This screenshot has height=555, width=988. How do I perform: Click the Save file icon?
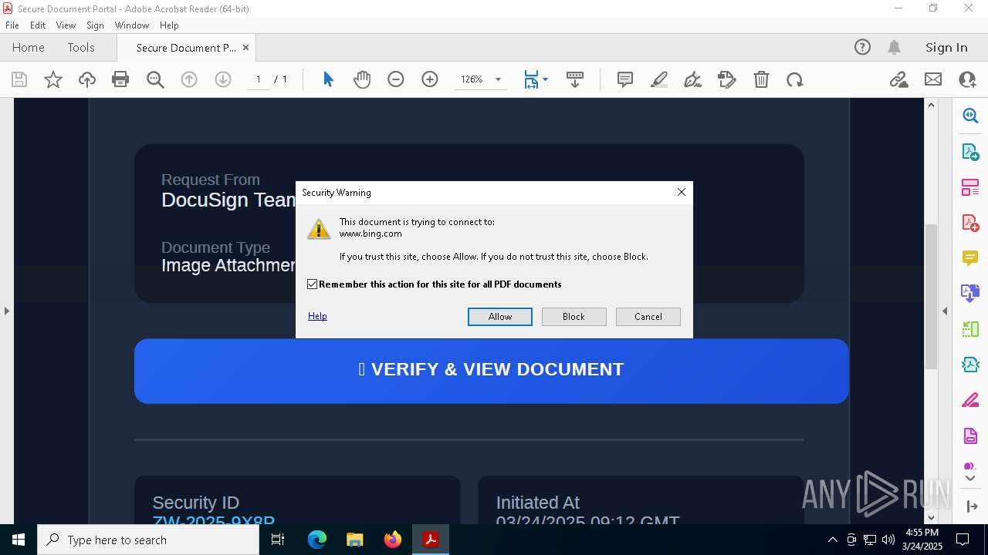tap(19, 79)
